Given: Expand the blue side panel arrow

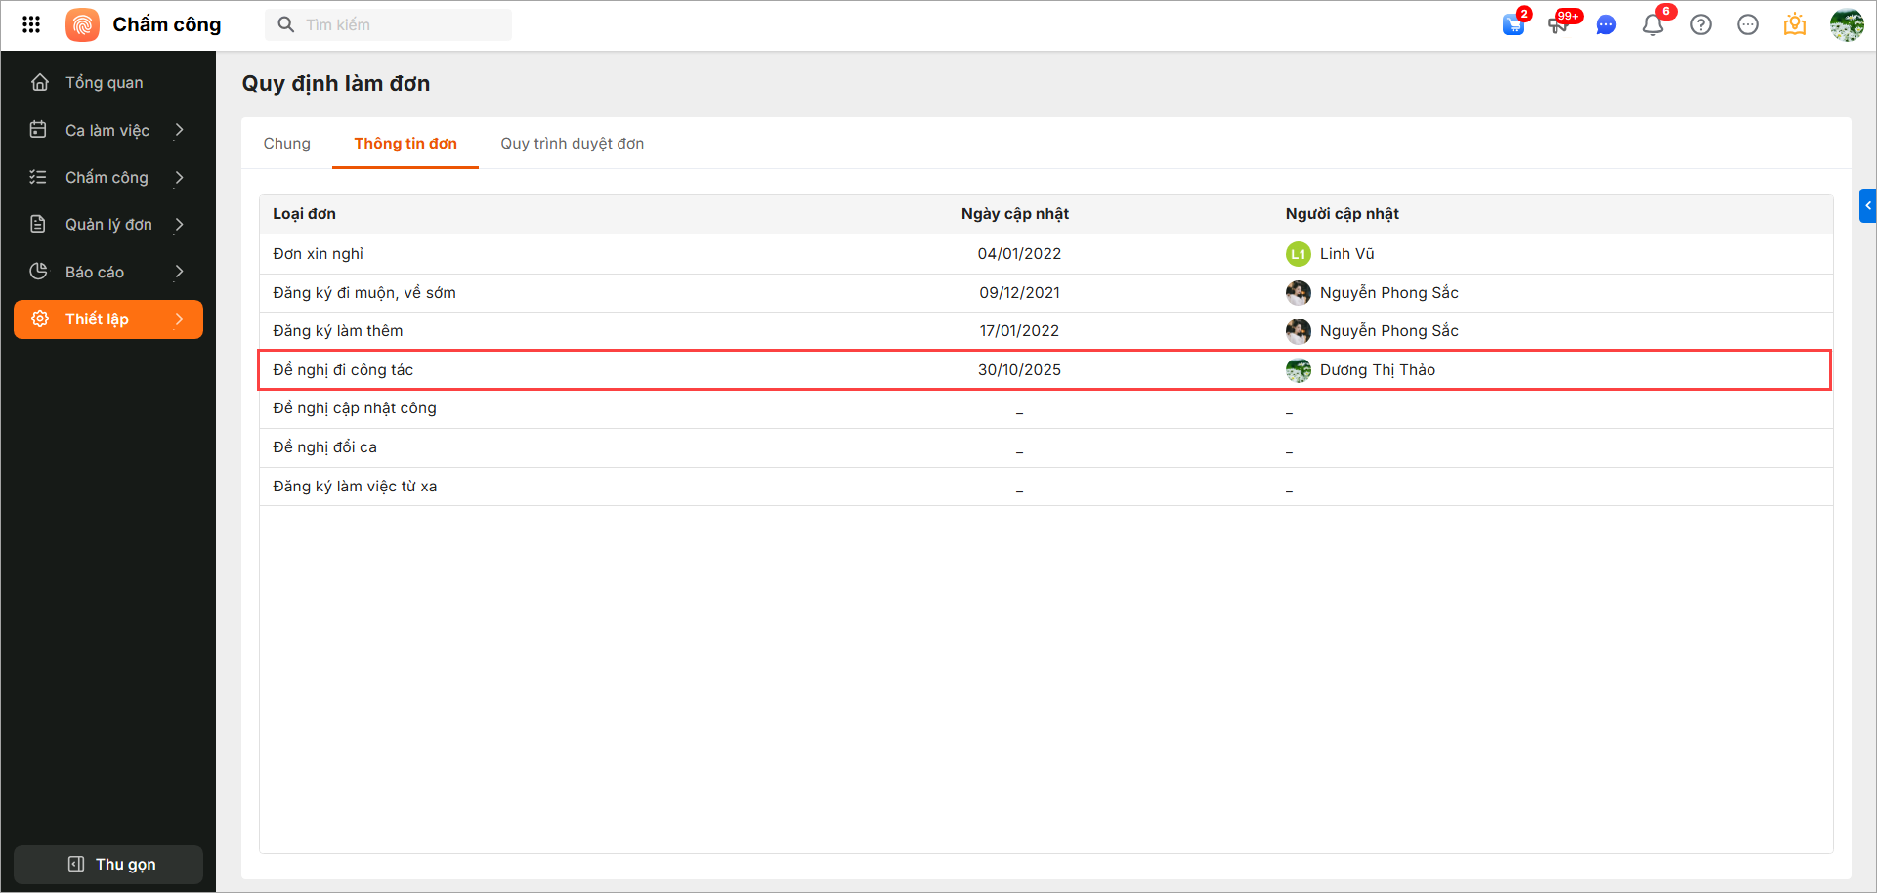Looking at the screenshot, I should [x=1868, y=206].
